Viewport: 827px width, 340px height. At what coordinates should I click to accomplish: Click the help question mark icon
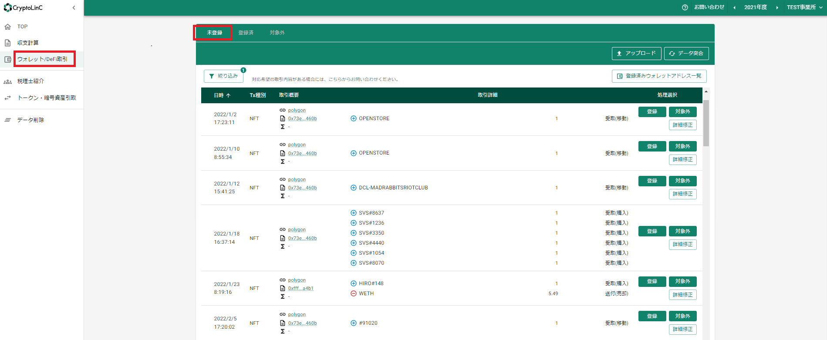(x=685, y=7)
